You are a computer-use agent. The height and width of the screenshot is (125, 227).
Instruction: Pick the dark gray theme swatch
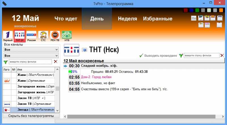(x=203, y=10)
